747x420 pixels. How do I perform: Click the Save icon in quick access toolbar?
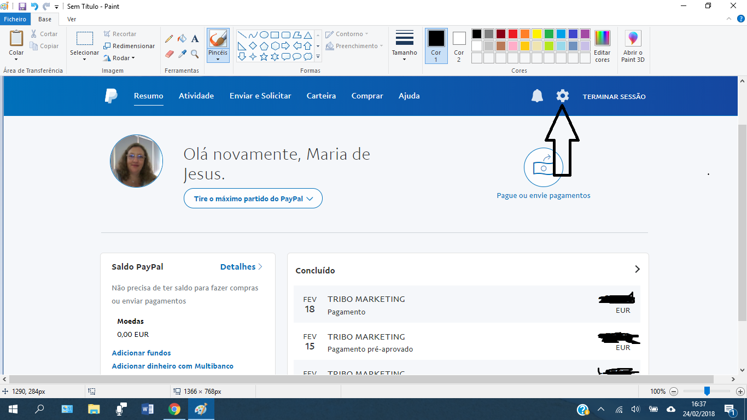coord(22,7)
